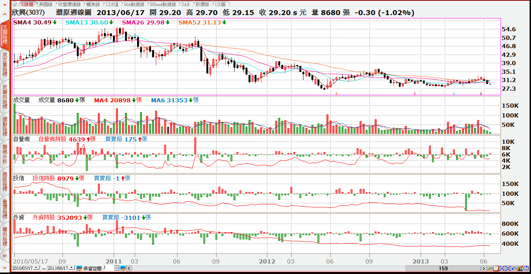531x274 pixels.
Task: Click the export share icon
Action: tap(526, 268)
